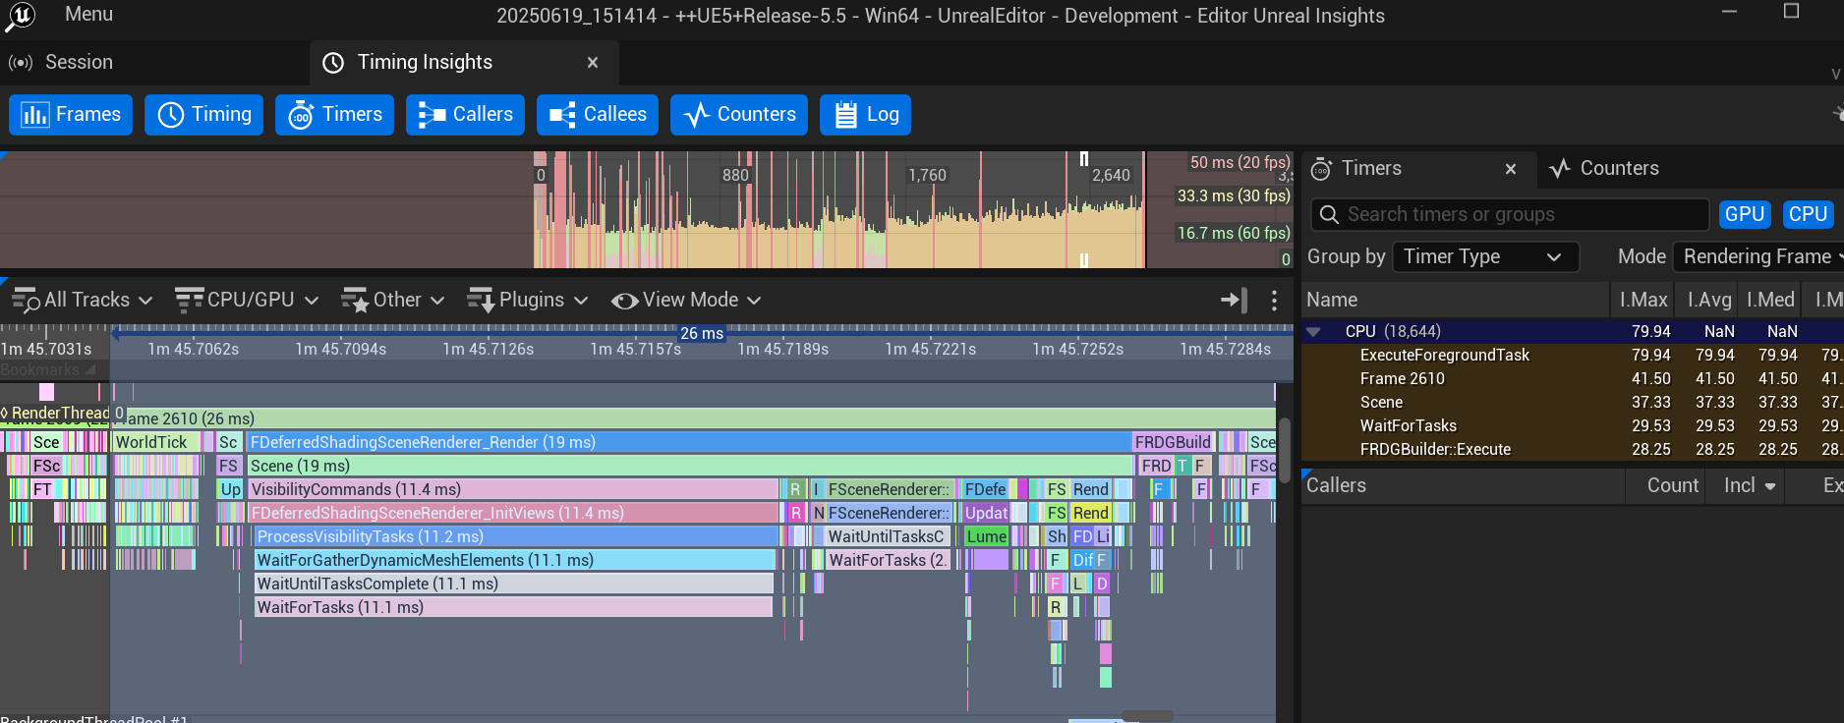Sort by the I.Med column header
The height and width of the screenshot is (723, 1844).
tap(1770, 301)
